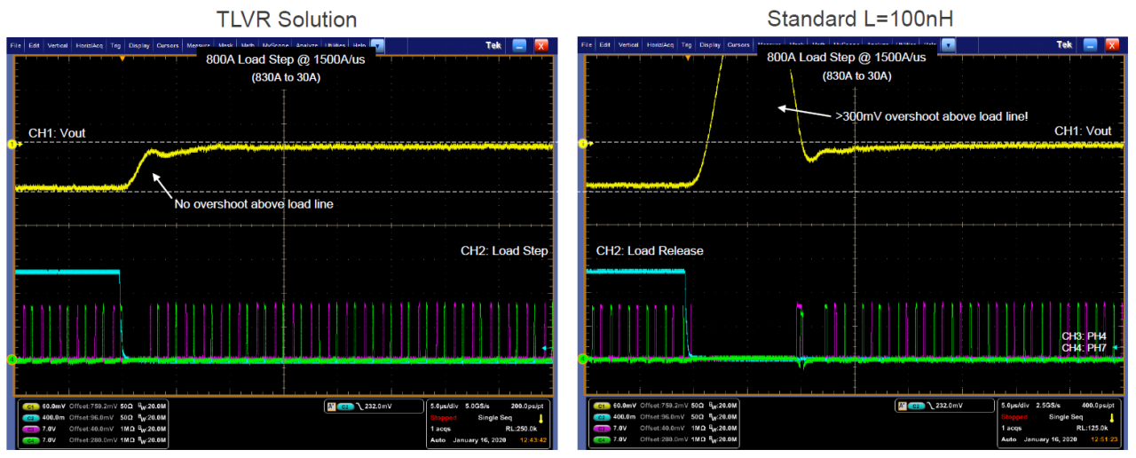Minimize the right oscilloscope window
This screenshot has height=458, width=1136.
[x=1091, y=45]
